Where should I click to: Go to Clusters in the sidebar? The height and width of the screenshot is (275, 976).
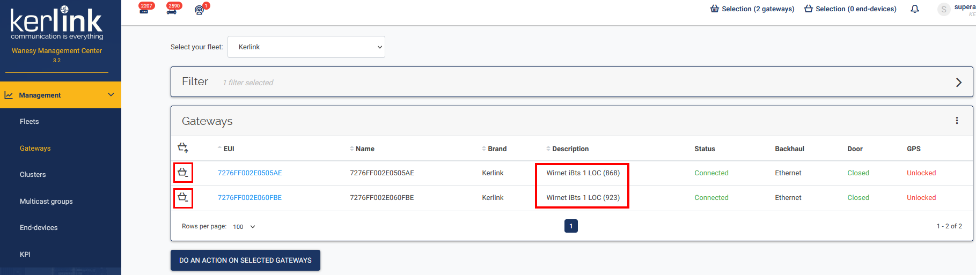coord(33,175)
